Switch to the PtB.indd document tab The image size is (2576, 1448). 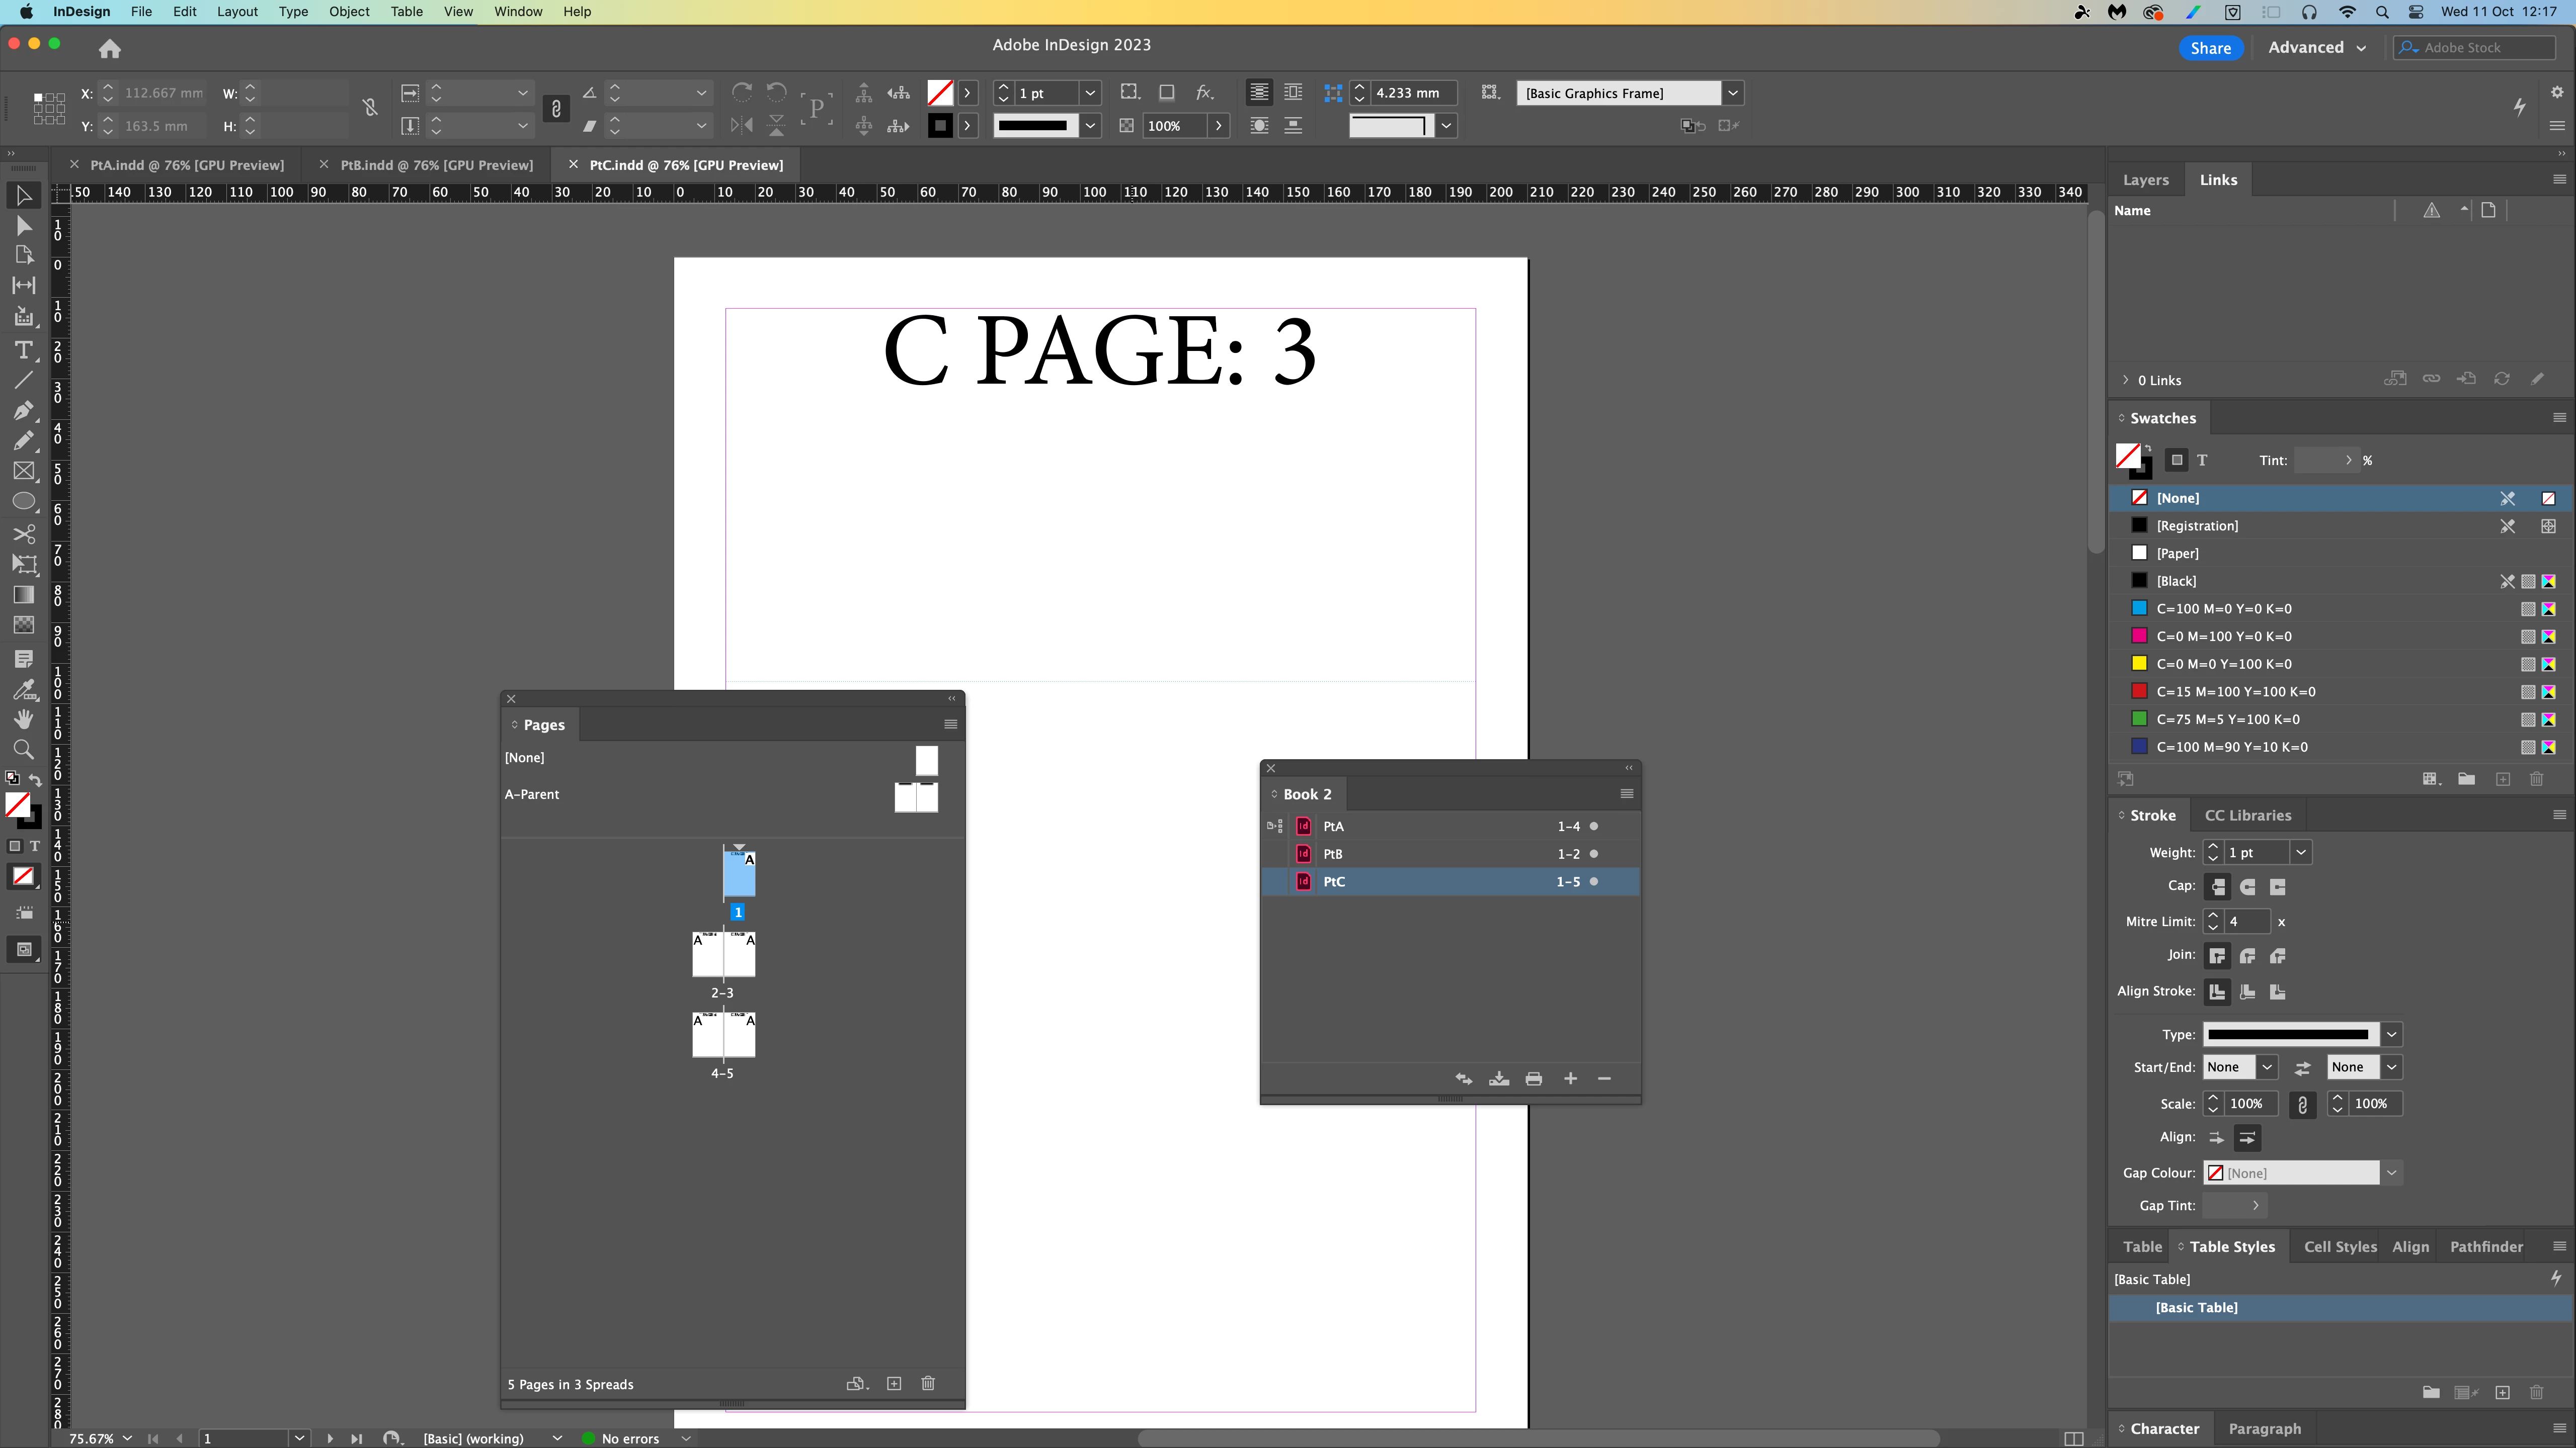(x=436, y=165)
